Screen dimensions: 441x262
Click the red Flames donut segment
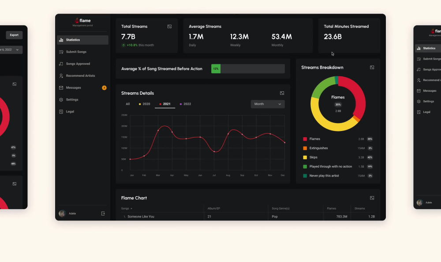pos(360,96)
